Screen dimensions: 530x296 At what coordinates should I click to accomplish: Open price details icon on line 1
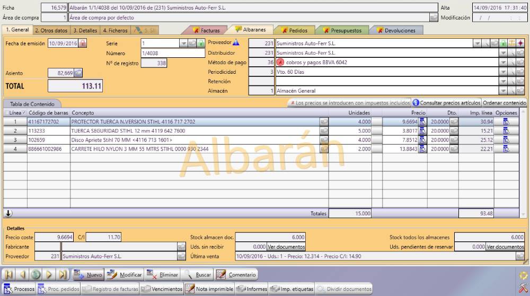422,122
